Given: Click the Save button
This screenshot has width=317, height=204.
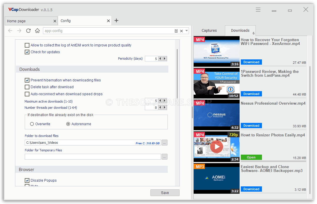Looking at the screenshot, I should tap(165, 193).
